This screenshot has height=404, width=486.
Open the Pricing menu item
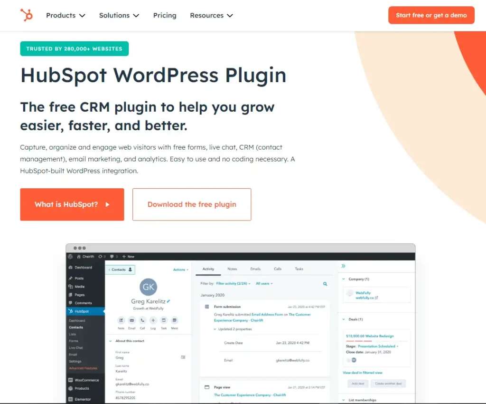(165, 15)
